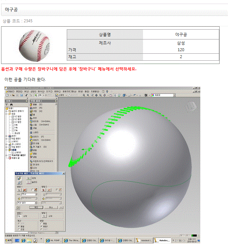Open the material color dropdown in toolbar

point(174,95)
